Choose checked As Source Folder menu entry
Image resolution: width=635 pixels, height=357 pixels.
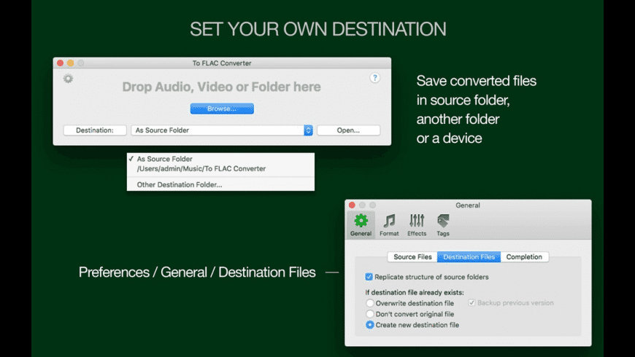pos(220,159)
